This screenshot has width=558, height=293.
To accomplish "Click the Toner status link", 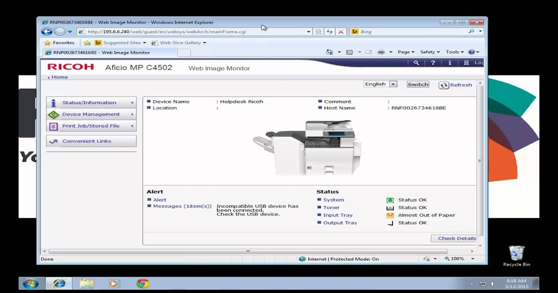I will click(x=332, y=208).
